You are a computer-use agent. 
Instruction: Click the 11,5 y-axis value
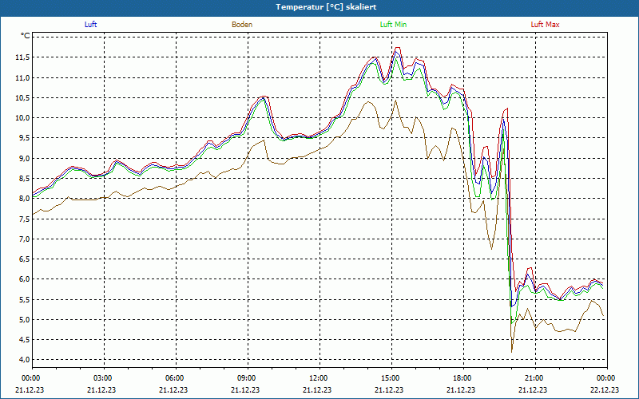click(22, 57)
